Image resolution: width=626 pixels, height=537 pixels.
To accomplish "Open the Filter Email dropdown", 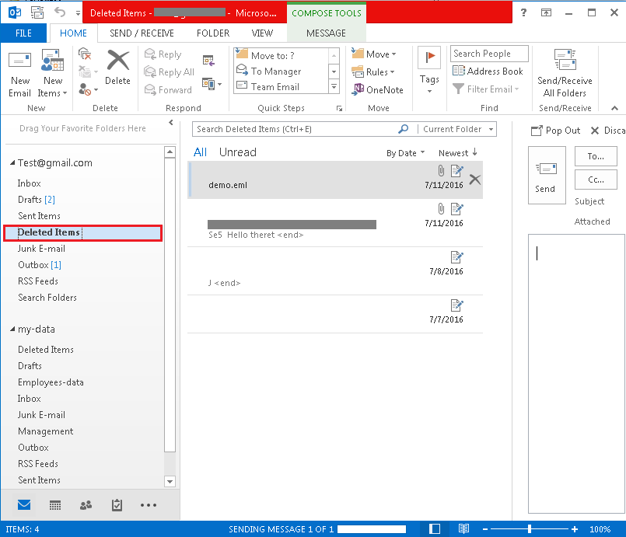I will point(486,89).
